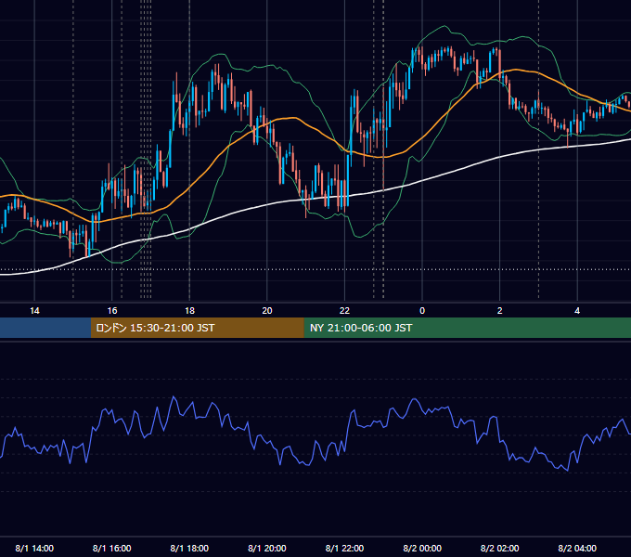
Task: Click the NY 21:00-06:00 JST session bar
Action: point(467,328)
